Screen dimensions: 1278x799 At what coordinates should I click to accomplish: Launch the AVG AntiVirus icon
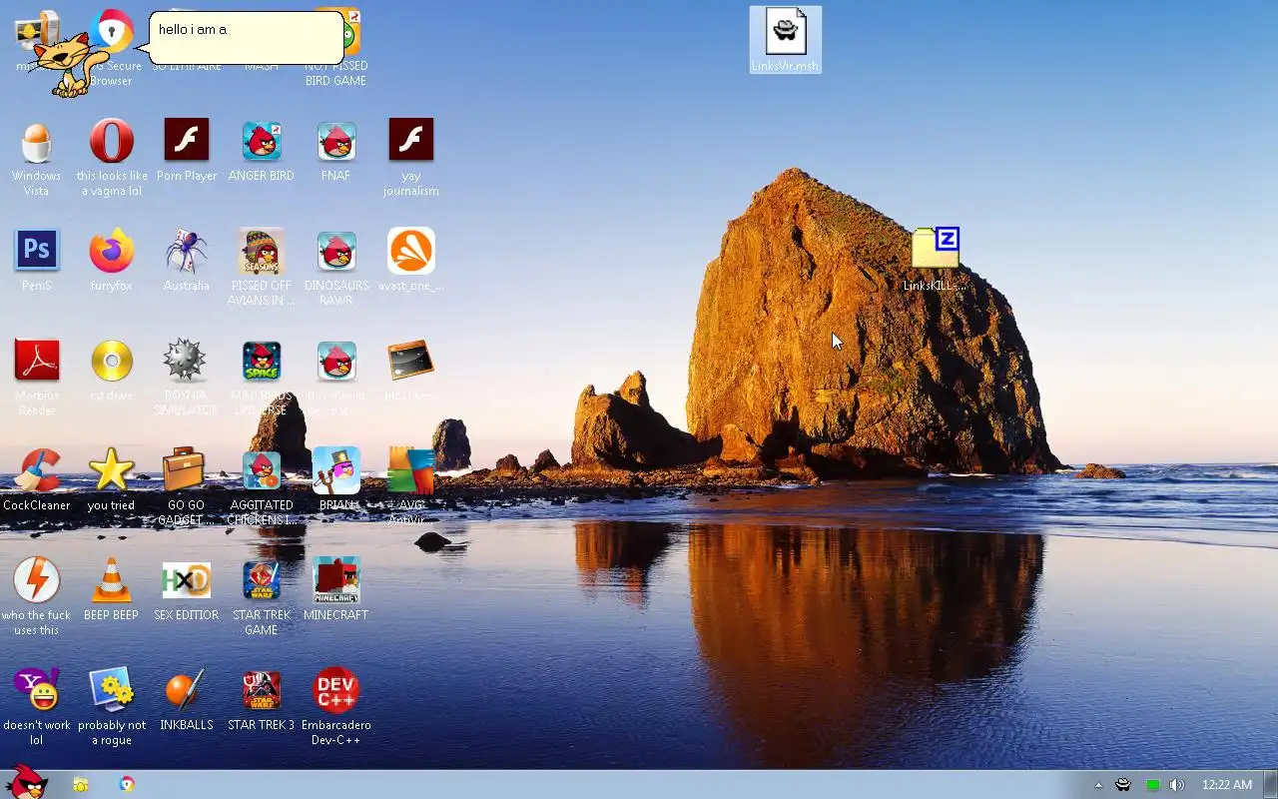pos(411,470)
